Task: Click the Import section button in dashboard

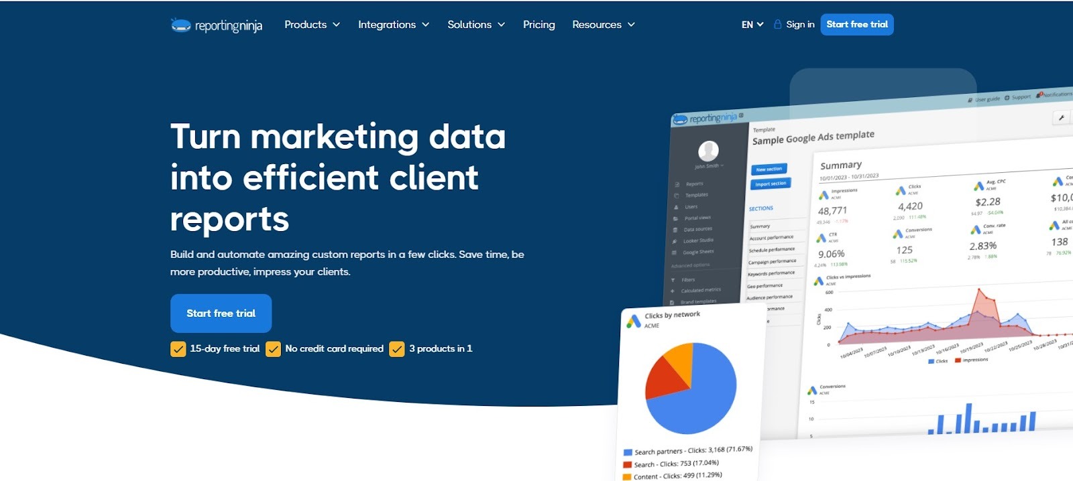Action: (771, 184)
